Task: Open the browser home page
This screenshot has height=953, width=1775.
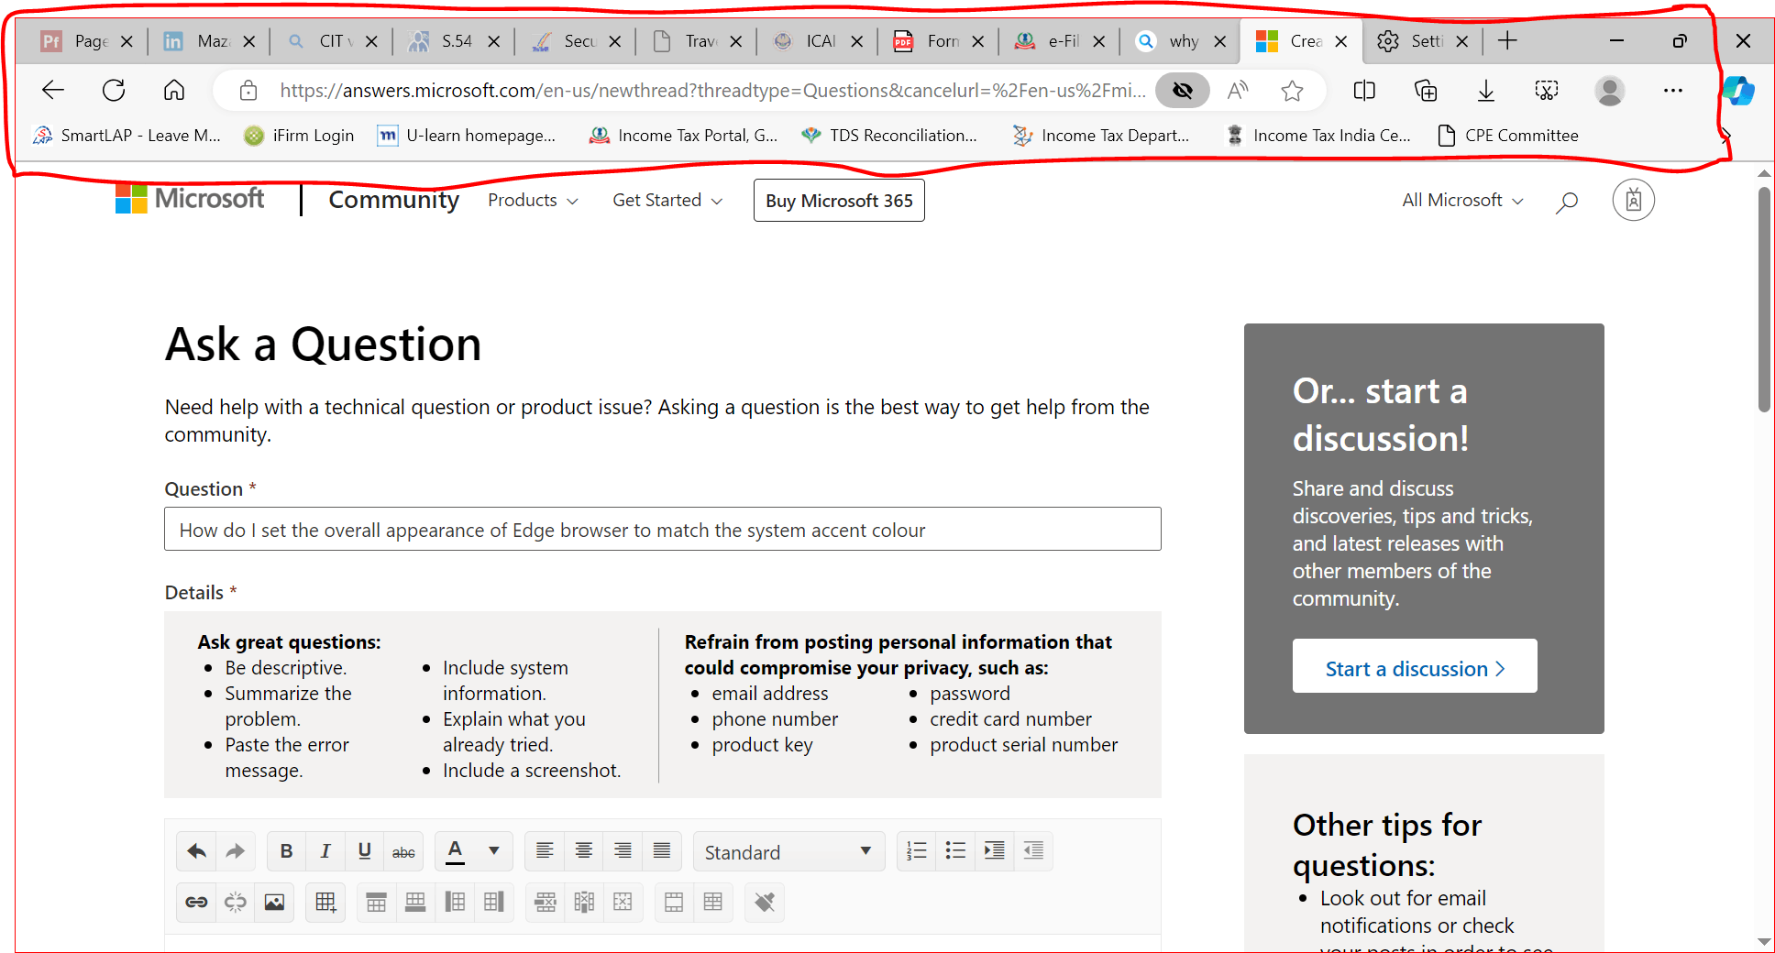Action: click(174, 90)
